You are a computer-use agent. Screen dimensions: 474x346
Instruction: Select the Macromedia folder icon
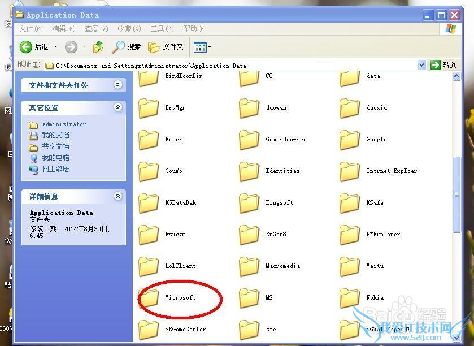[249, 266]
